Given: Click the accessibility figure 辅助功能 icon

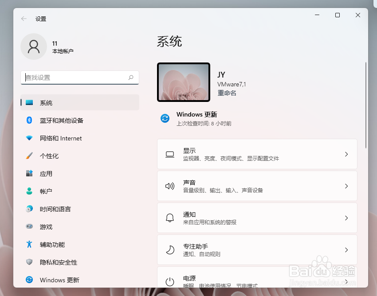Looking at the screenshot, I should [29, 244].
